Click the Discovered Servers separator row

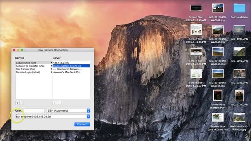click(x=71, y=69)
